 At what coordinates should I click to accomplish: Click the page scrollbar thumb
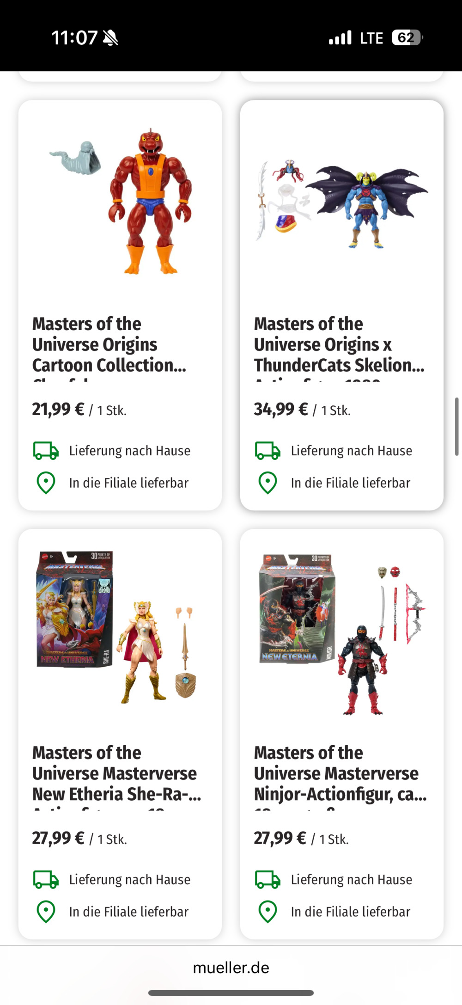tap(456, 426)
